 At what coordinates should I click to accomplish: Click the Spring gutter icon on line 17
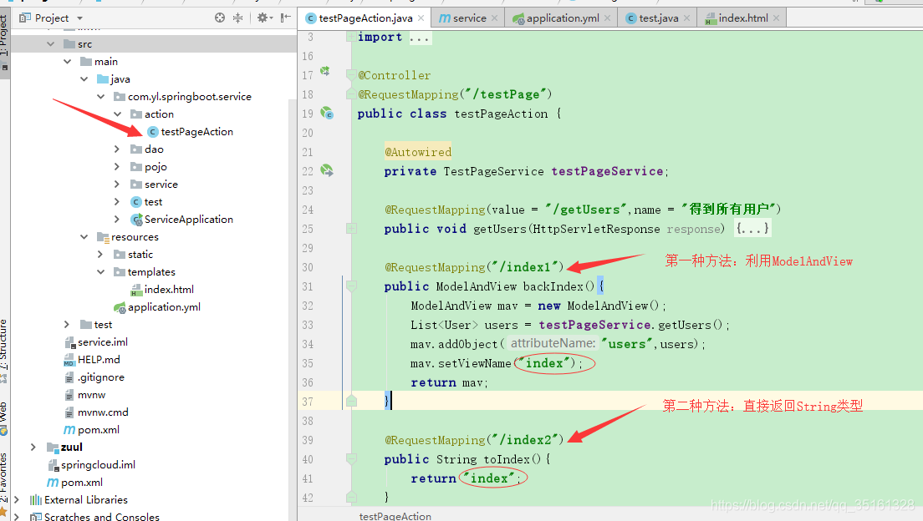pyautogui.click(x=325, y=73)
